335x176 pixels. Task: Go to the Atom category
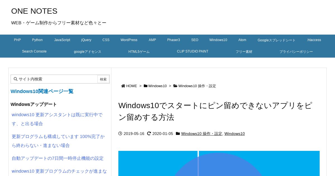(242, 40)
